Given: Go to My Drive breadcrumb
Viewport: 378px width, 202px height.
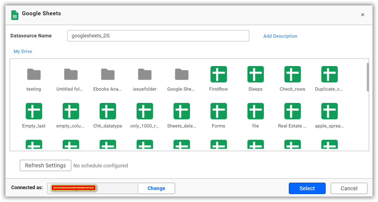Looking at the screenshot, I should (x=23, y=51).
